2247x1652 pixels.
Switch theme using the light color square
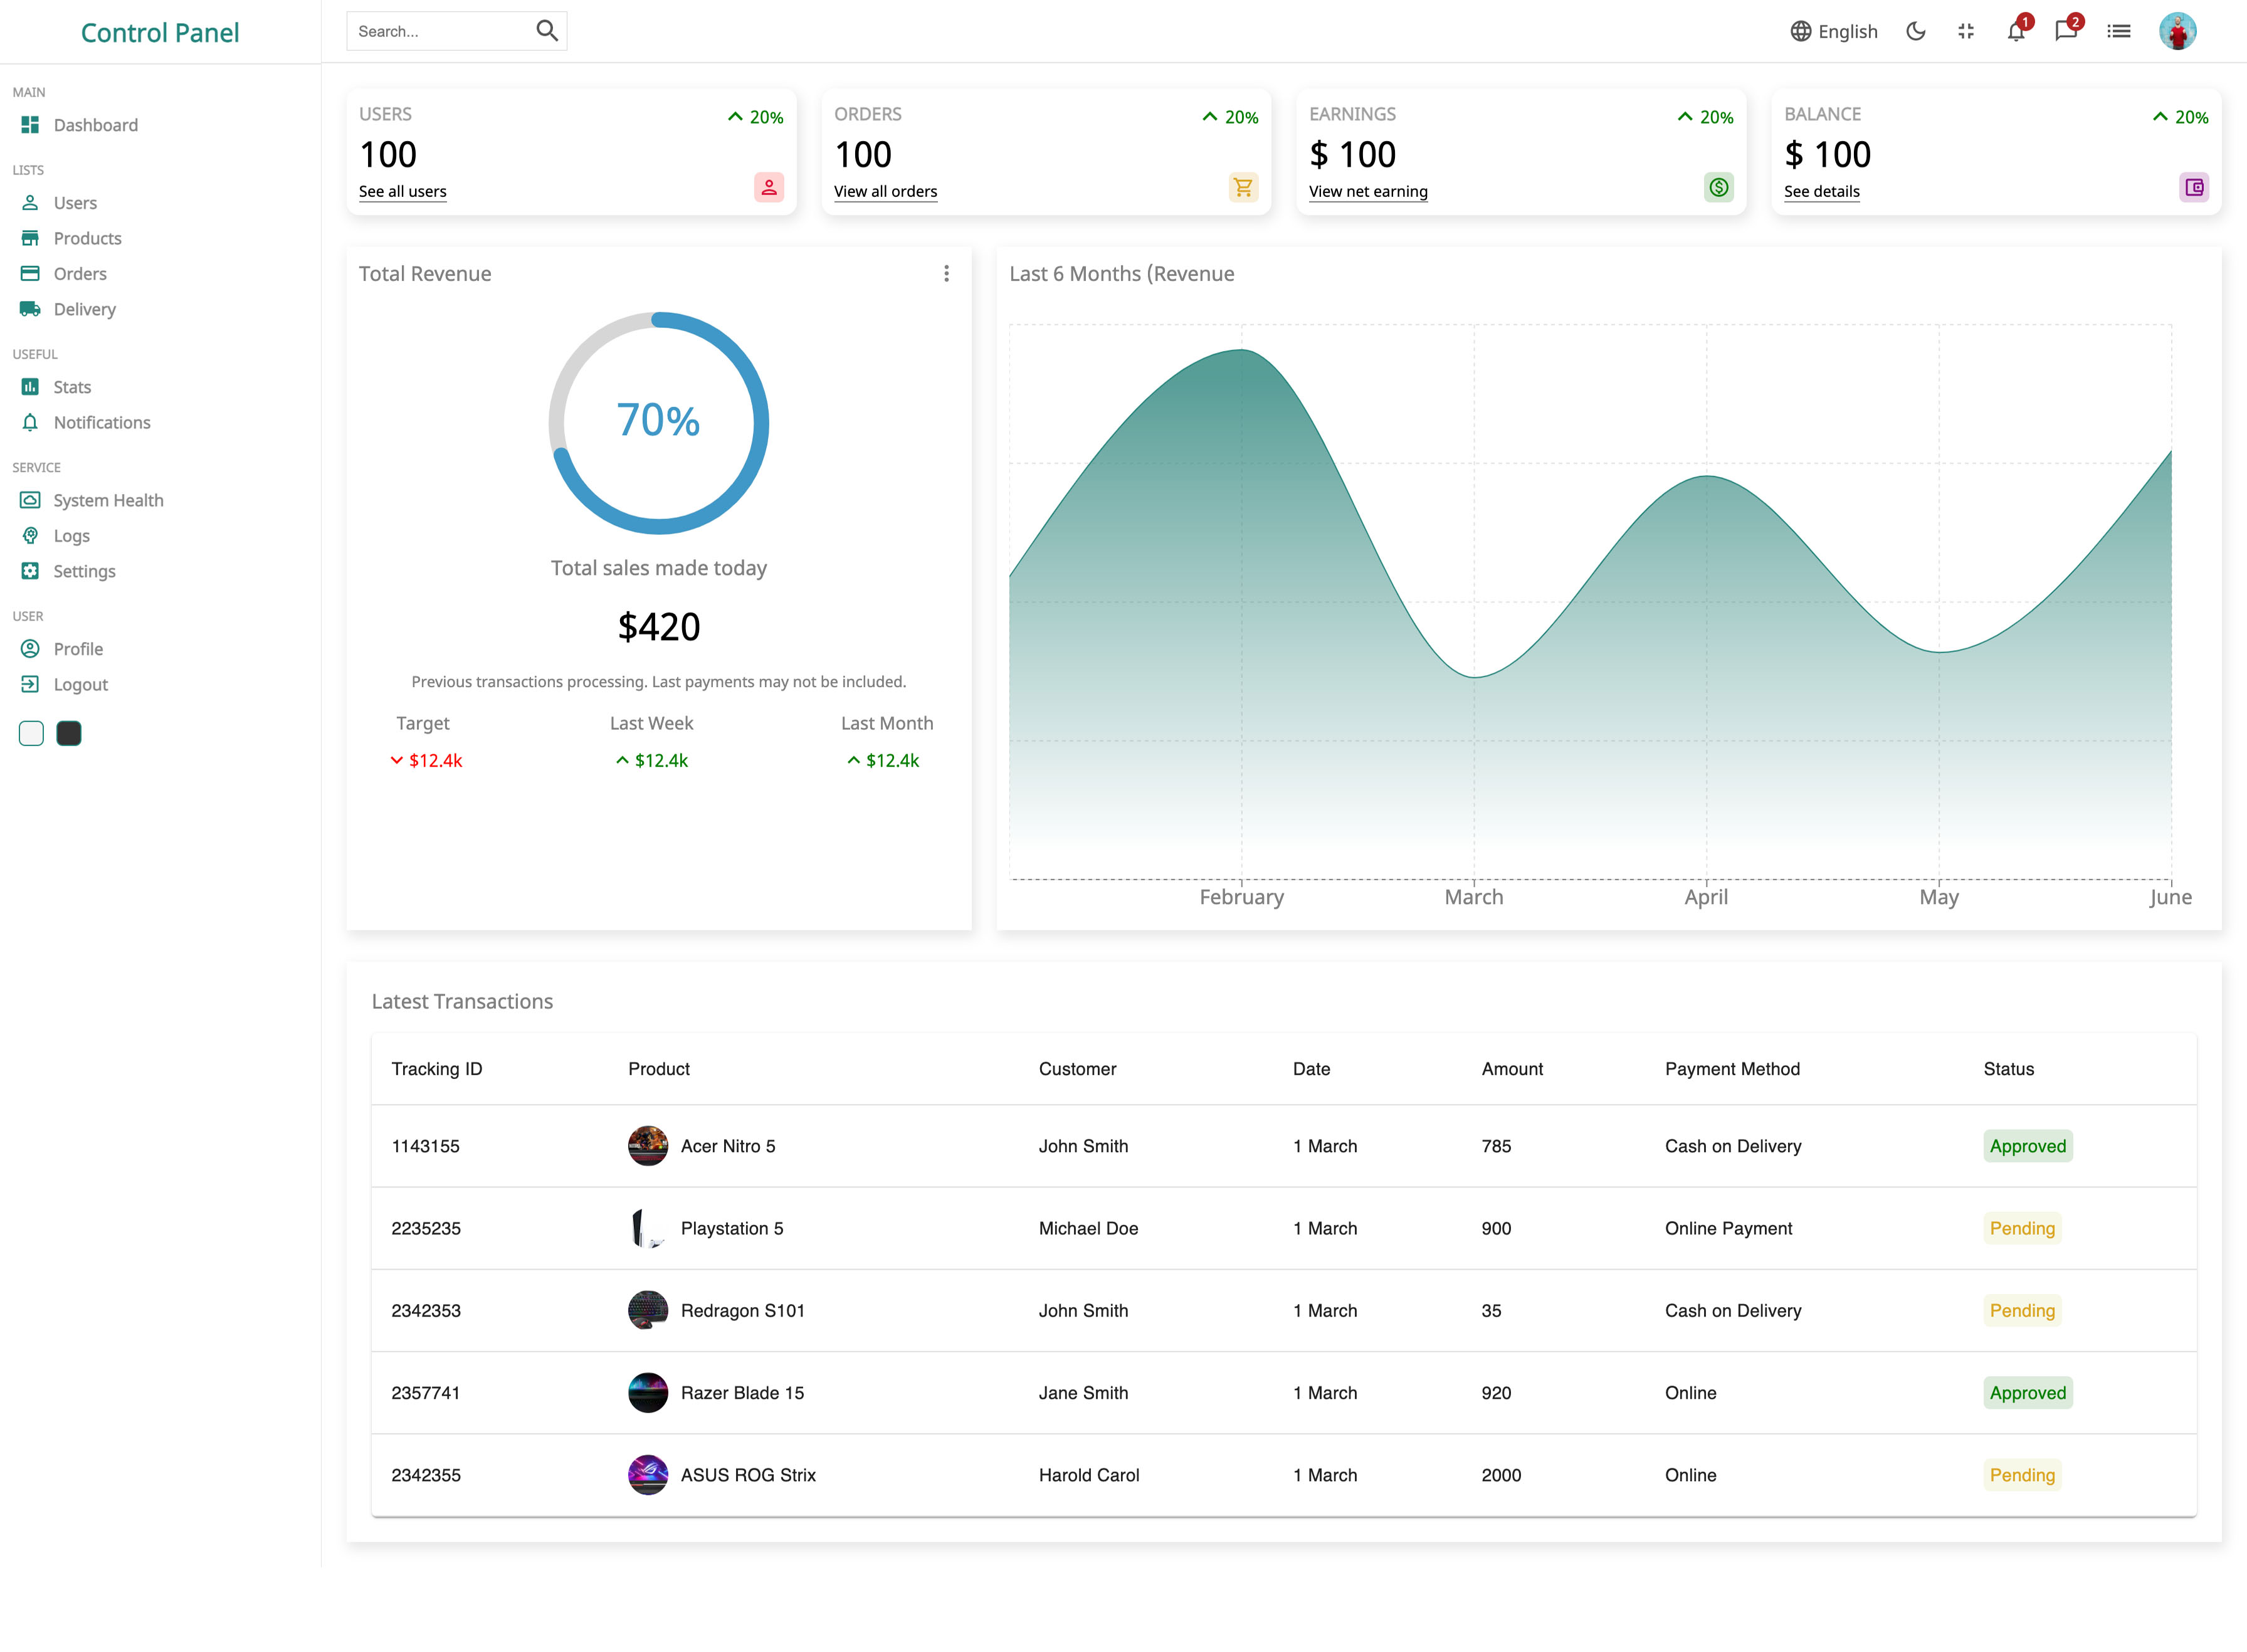pos(31,733)
